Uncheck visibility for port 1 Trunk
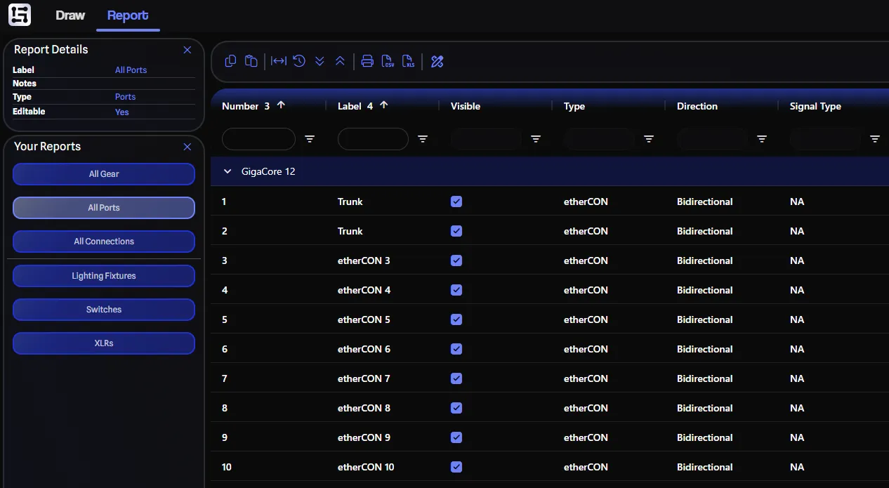This screenshot has height=488, width=889. 456,202
